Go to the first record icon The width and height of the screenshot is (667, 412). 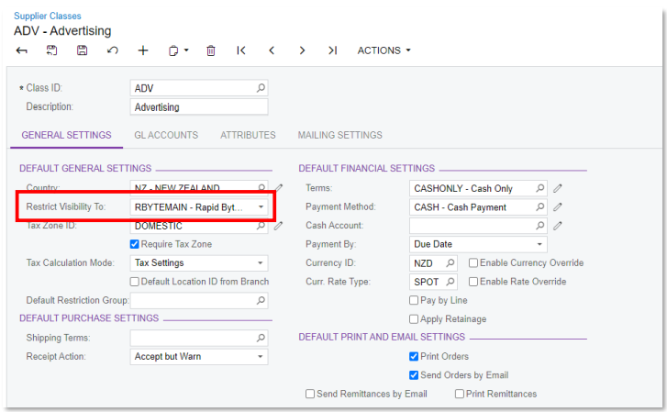(x=241, y=50)
